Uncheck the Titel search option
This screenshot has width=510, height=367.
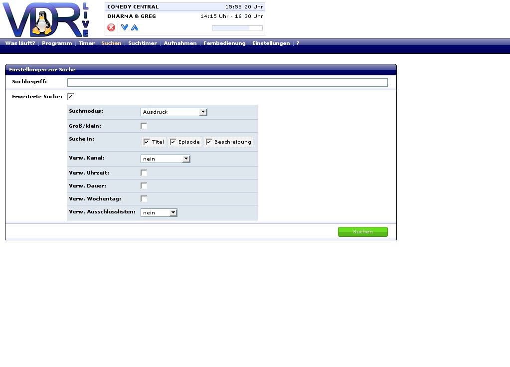[147, 142]
